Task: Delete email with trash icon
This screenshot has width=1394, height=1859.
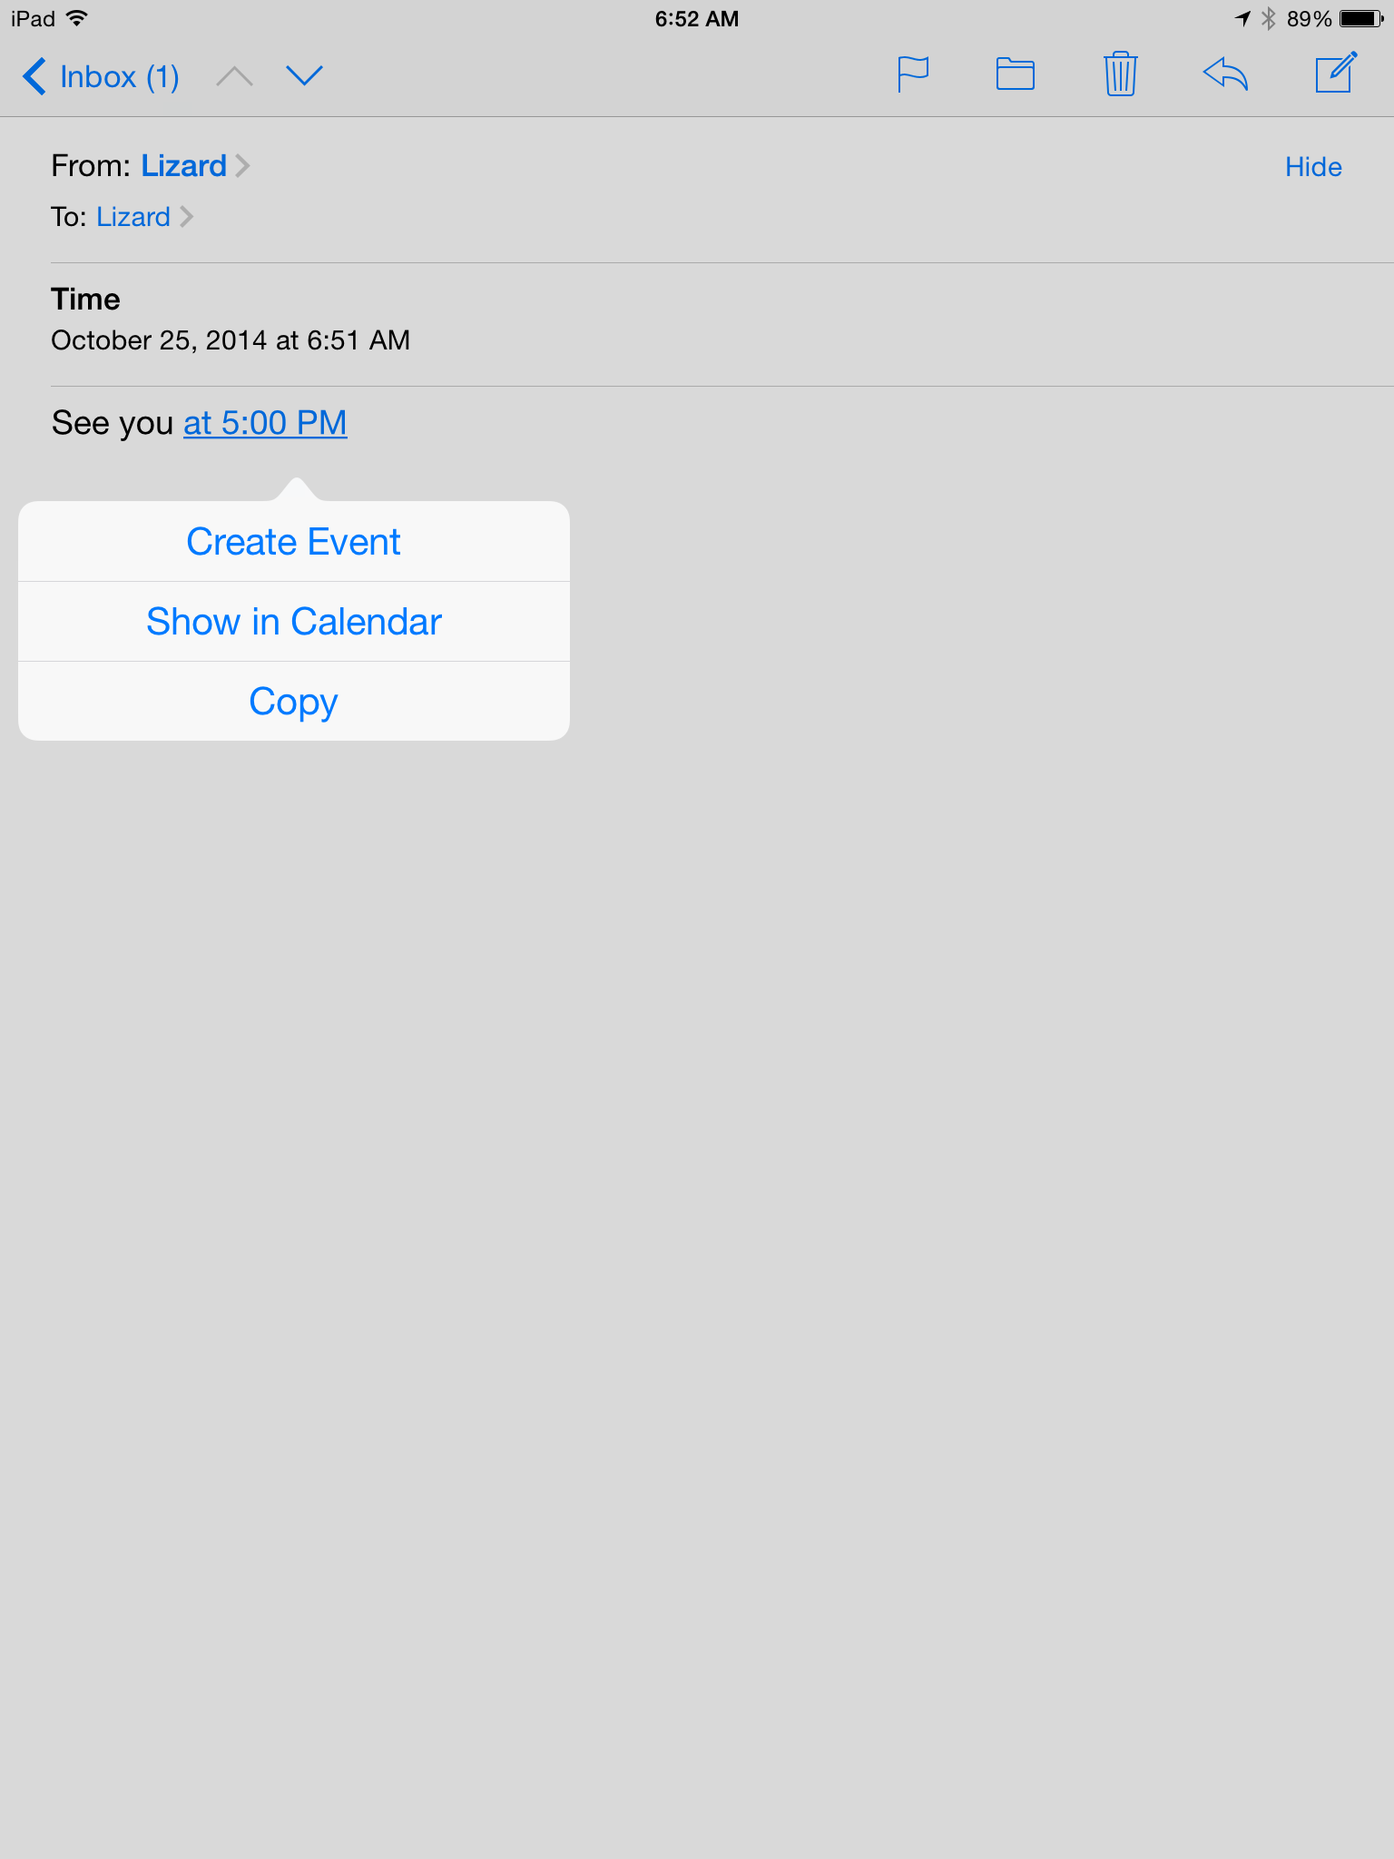Action: click(x=1121, y=74)
